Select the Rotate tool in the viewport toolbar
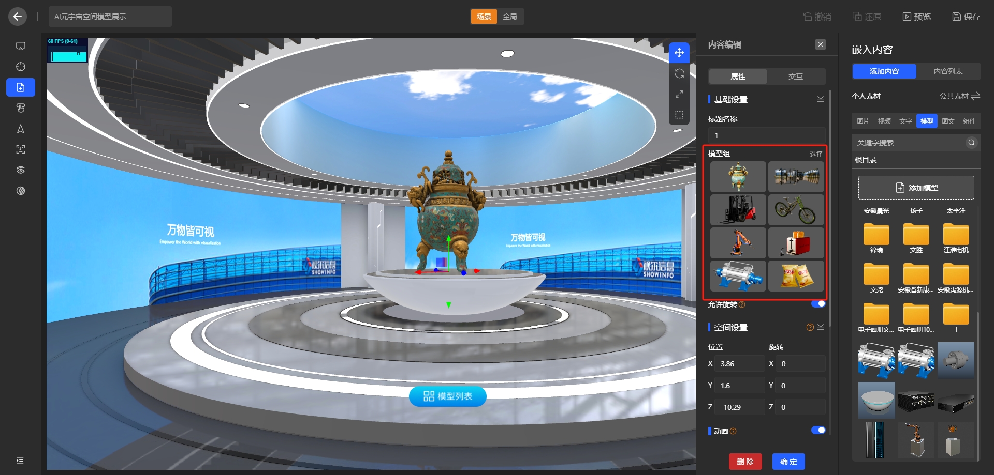The image size is (994, 475). click(x=679, y=73)
